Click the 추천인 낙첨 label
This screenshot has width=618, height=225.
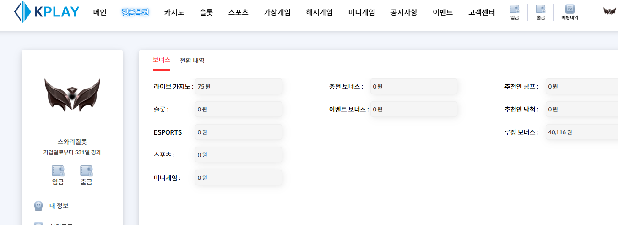click(521, 109)
